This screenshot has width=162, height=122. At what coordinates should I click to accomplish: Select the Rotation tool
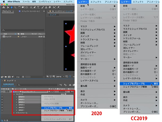19,7
